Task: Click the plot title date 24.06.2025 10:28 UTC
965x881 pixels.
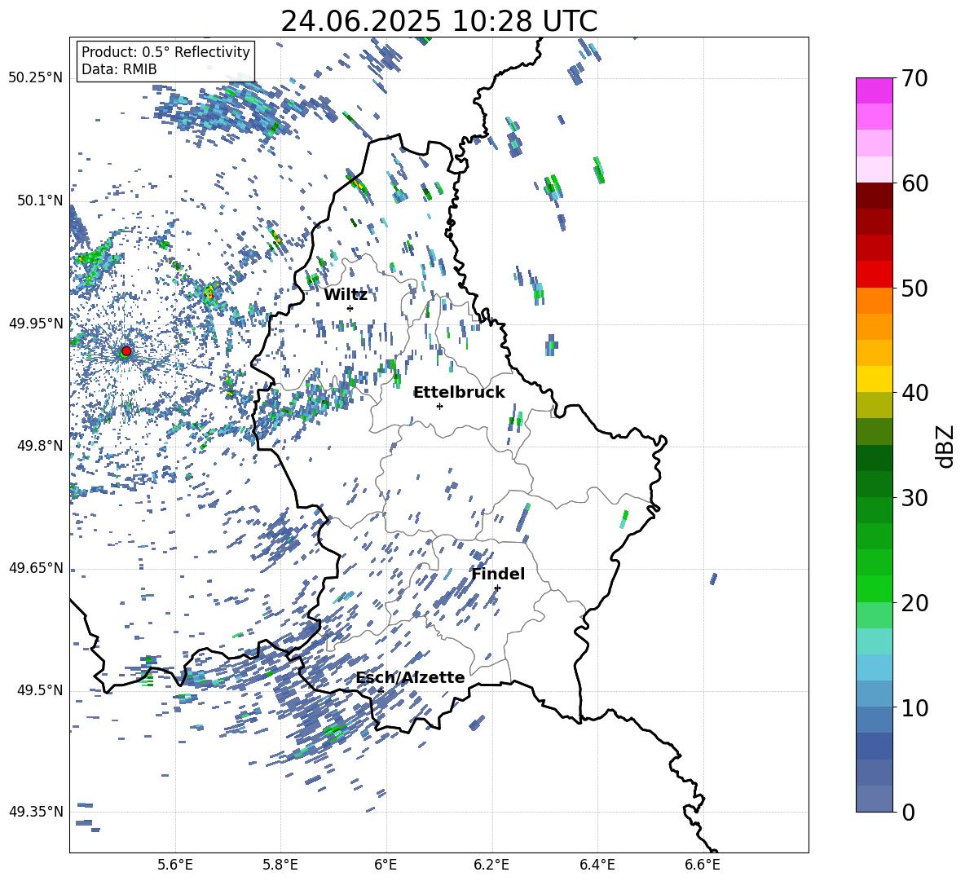Action: (438, 21)
